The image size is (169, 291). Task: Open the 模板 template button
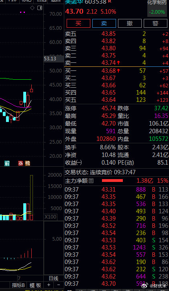tap(35, 285)
